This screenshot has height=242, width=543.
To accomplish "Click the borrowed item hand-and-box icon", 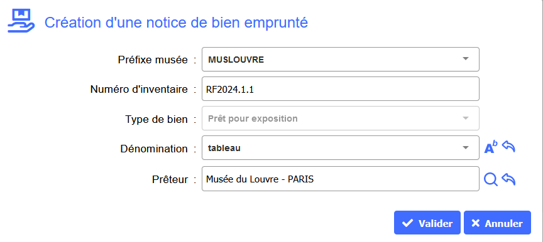I will pyautogui.click(x=21, y=21).
